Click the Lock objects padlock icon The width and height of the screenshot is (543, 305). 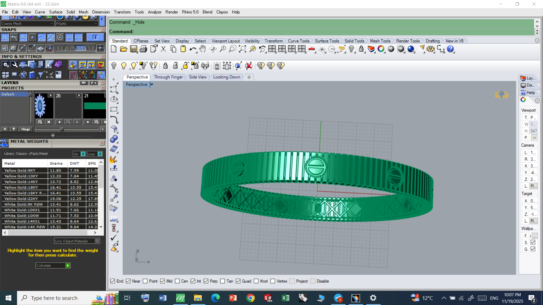165,66
